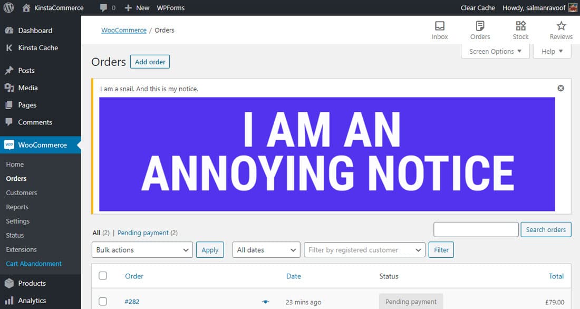Viewport: 580px width, 309px height.
Task: Open the Stock activity panel
Action: 520,29
